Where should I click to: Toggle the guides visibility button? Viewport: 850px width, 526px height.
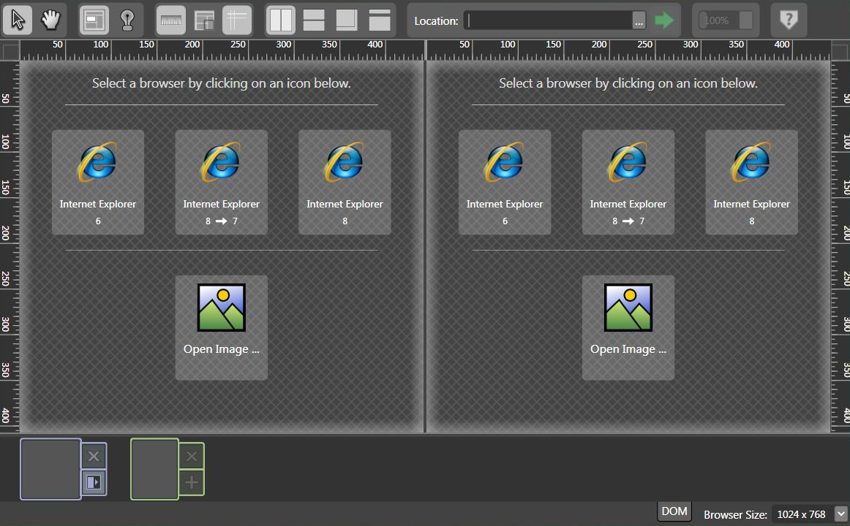click(x=238, y=20)
